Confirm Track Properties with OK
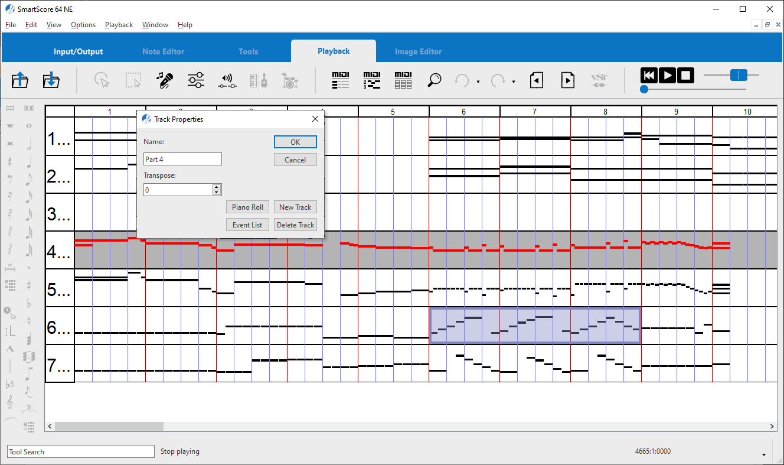The height and width of the screenshot is (465, 784). (295, 142)
